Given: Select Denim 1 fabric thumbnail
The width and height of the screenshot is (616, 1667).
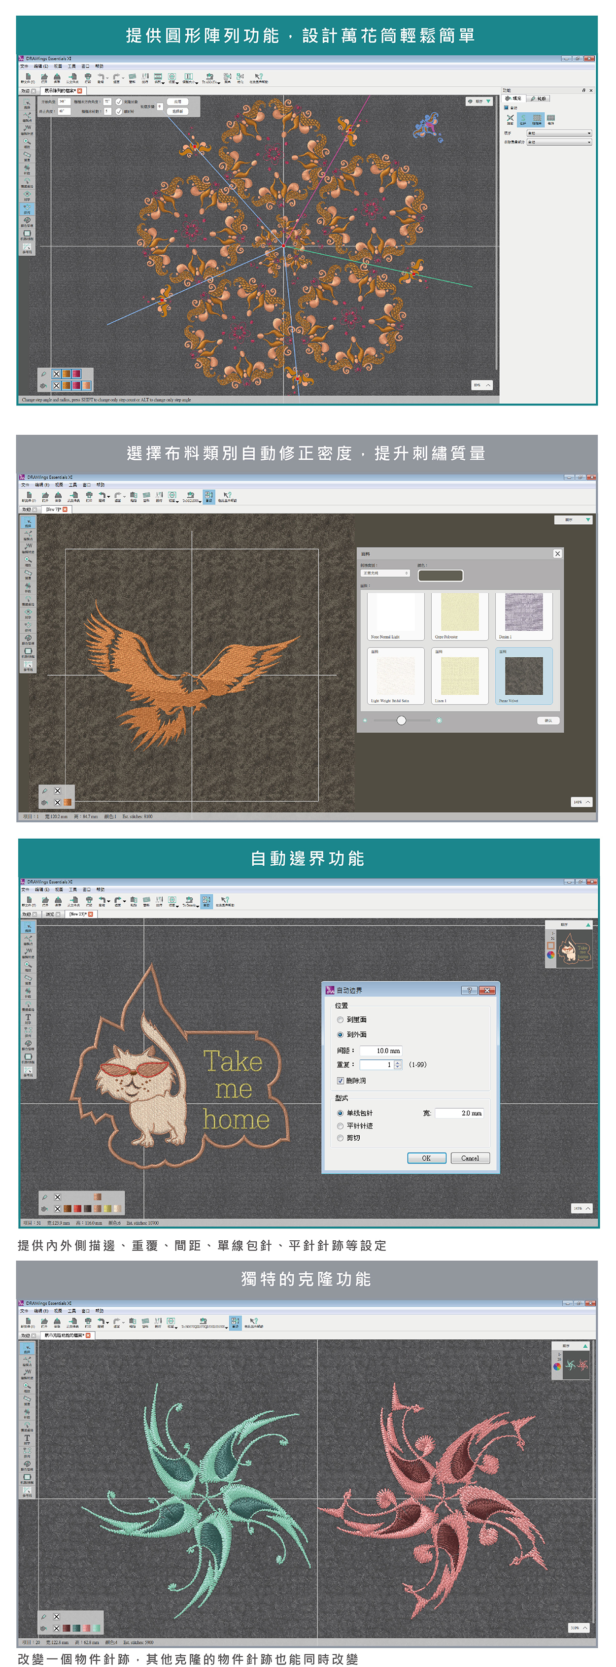Looking at the screenshot, I should click(524, 616).
